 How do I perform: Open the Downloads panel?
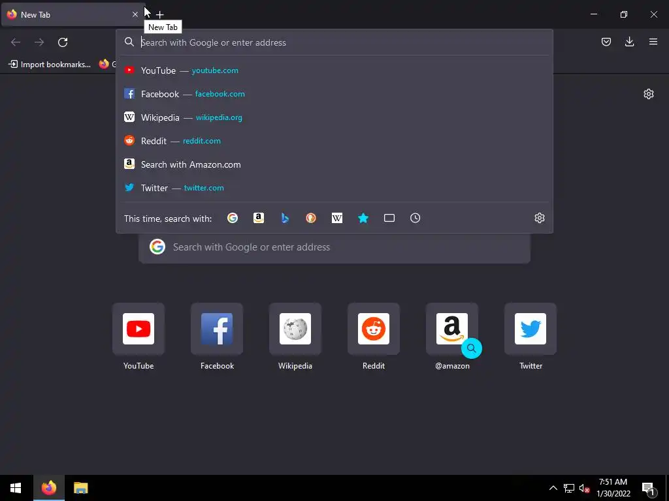pos(629,42)
